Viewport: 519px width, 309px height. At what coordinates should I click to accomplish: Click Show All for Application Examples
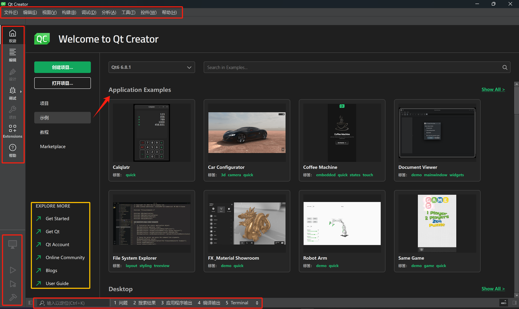point(493,89)
